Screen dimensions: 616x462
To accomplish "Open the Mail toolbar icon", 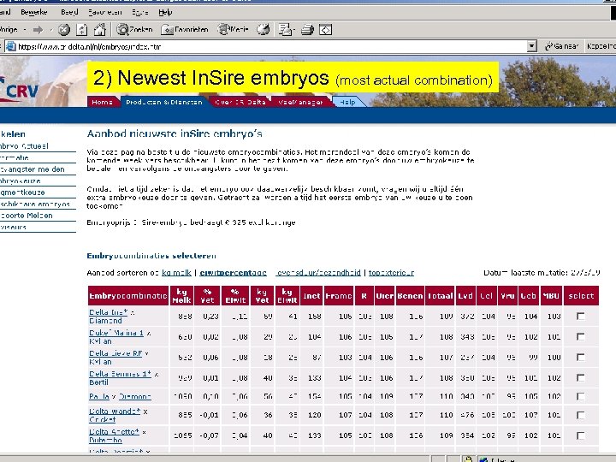I will (286, 29).
